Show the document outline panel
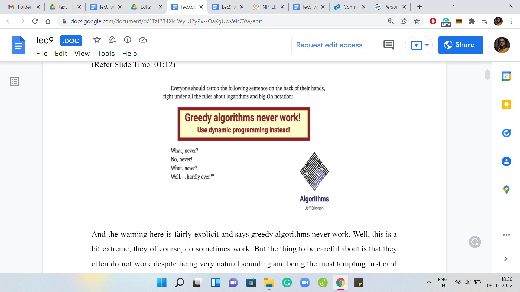 point(15,81)
